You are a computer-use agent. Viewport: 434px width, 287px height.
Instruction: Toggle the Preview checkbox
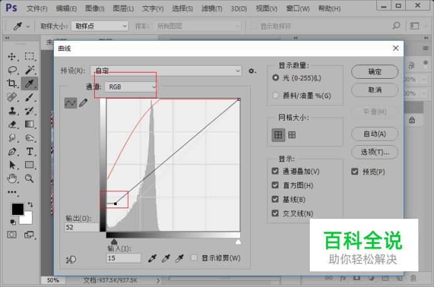coord(354,172)
